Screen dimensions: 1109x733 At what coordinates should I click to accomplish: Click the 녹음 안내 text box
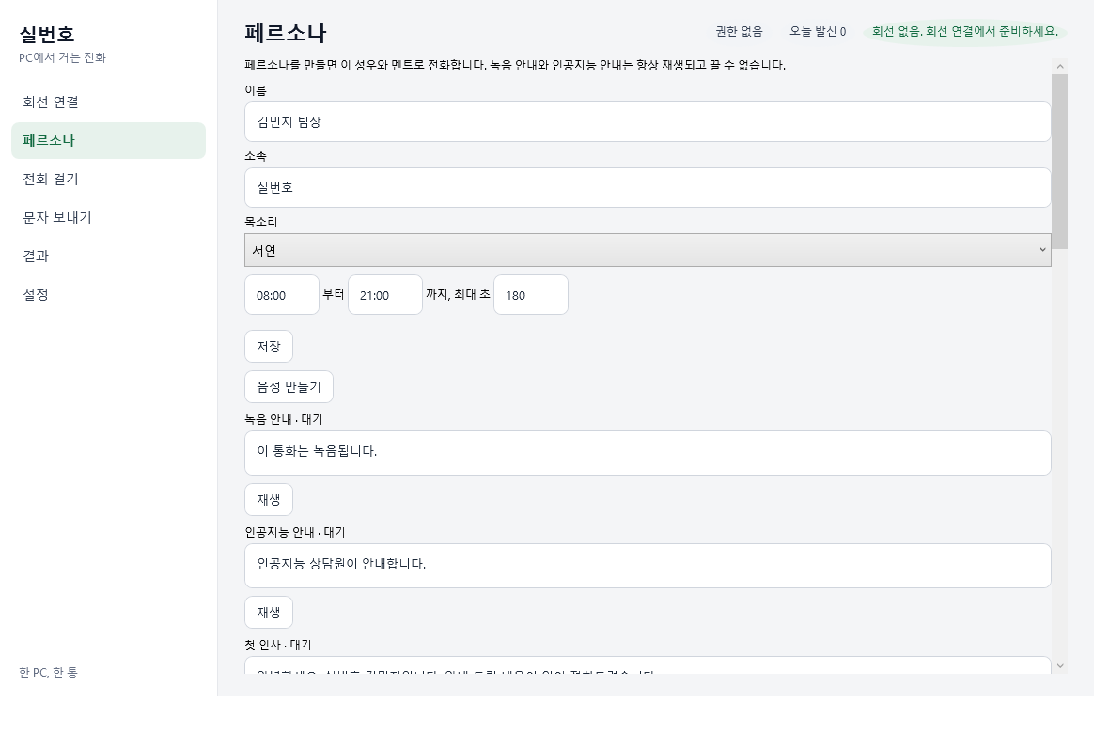point(648,453)
